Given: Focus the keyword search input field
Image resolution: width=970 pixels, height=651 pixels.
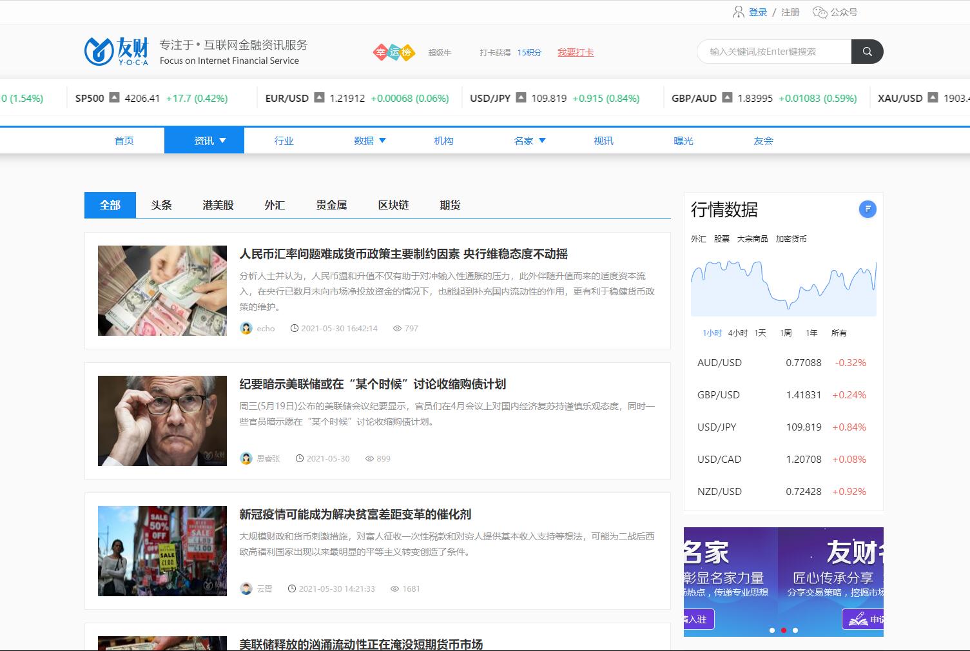Looking at the screenshot, I should (x=773, y=52).
